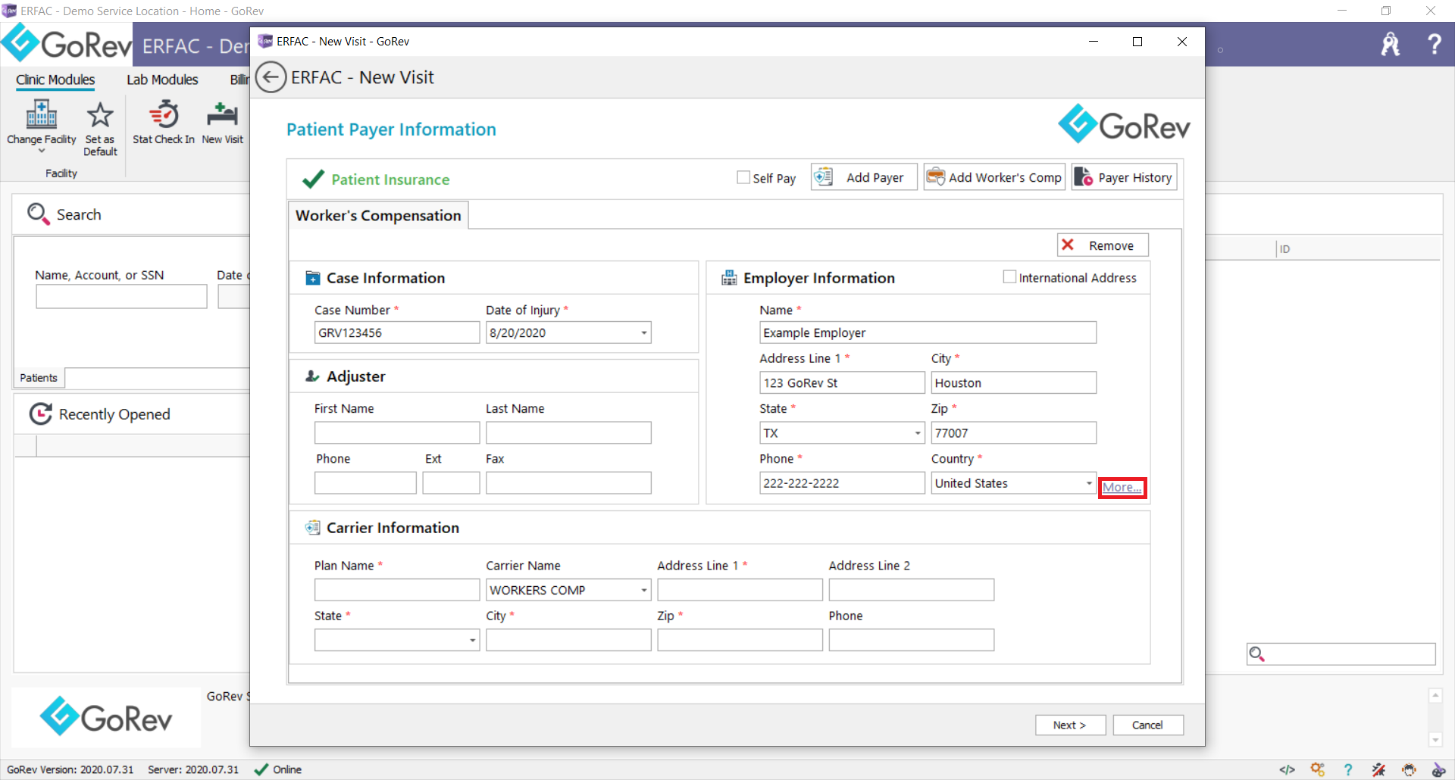Viewport: 1455px width, 780px height.
Task: Select the Worker's Compensation tab
Action: pos(378,216)
